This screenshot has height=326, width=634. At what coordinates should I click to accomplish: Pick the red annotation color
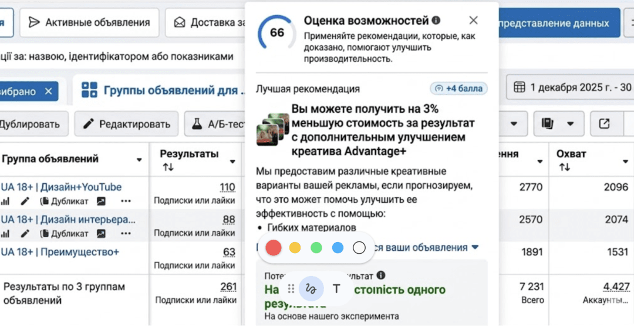[274, 247]
